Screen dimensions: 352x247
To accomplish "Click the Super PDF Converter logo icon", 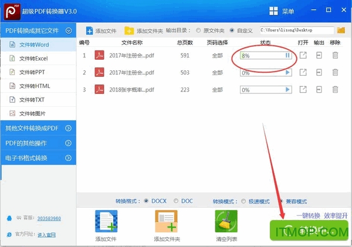I will (x=12, y=11).
